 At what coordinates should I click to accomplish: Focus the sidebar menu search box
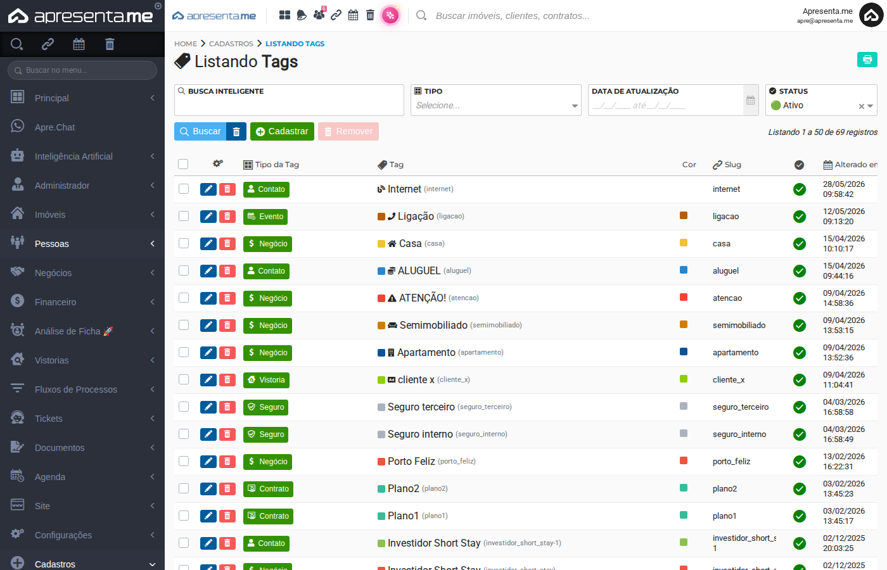(82, 70)
